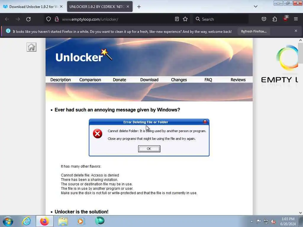The width and height of the screenshot is (303, 227).
Task: Open the Reviews menu item
Action: (238, 80)
